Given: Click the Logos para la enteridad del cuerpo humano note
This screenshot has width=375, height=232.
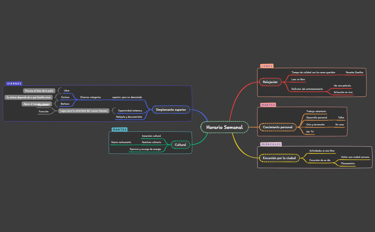Looking at the screenshot, I should (84, 111).
